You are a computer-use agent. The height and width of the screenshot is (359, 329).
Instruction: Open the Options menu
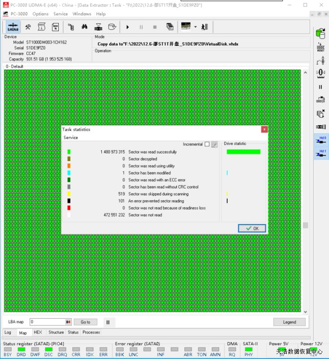point(40,14)
